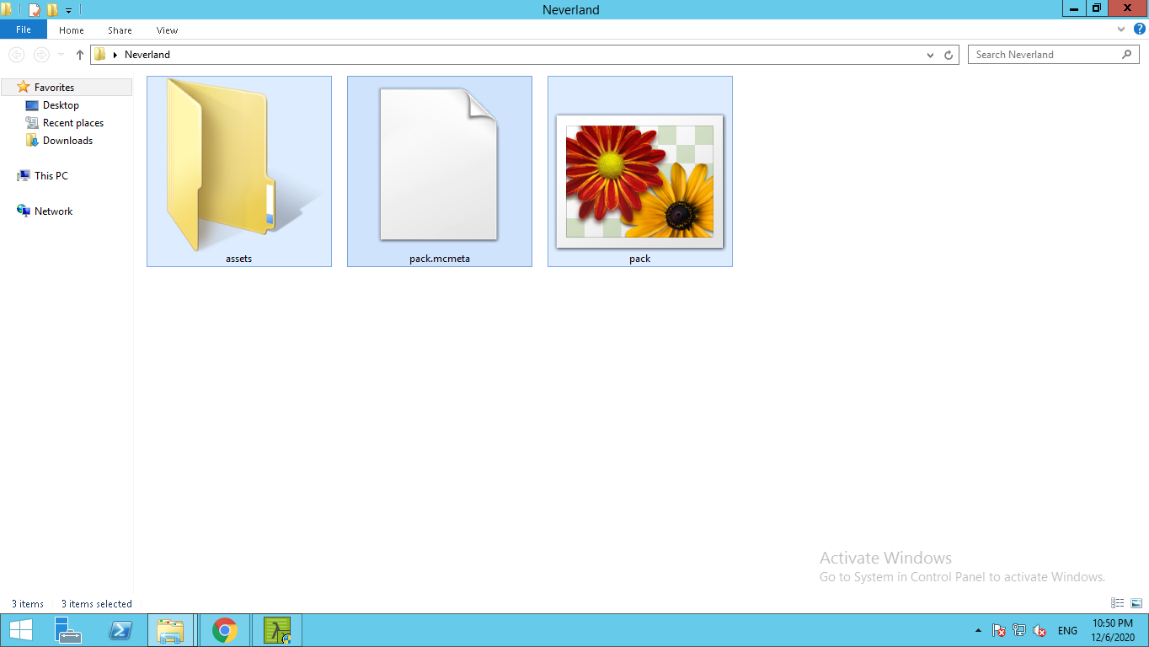The image size is (1149, 647).
Task: Show hidden tray icons arrow
Action: [978, 630]
